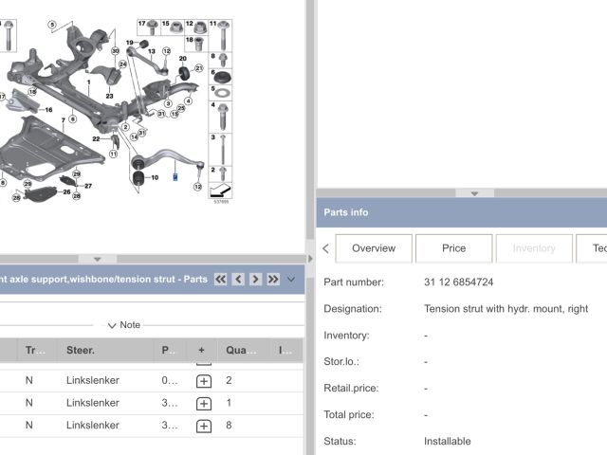Sort by Steer. column header
This screenshot has width=607, height=455.
coord(80,350)
